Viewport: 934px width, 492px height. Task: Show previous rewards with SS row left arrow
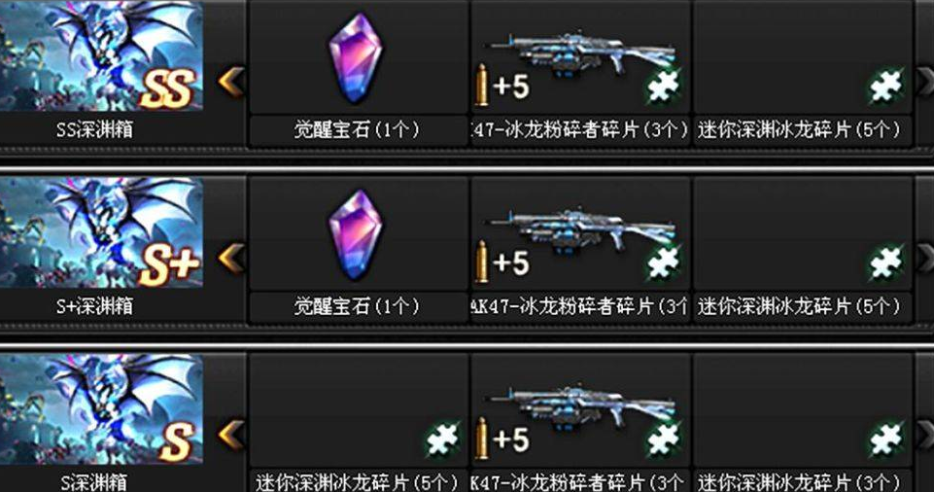231,82
